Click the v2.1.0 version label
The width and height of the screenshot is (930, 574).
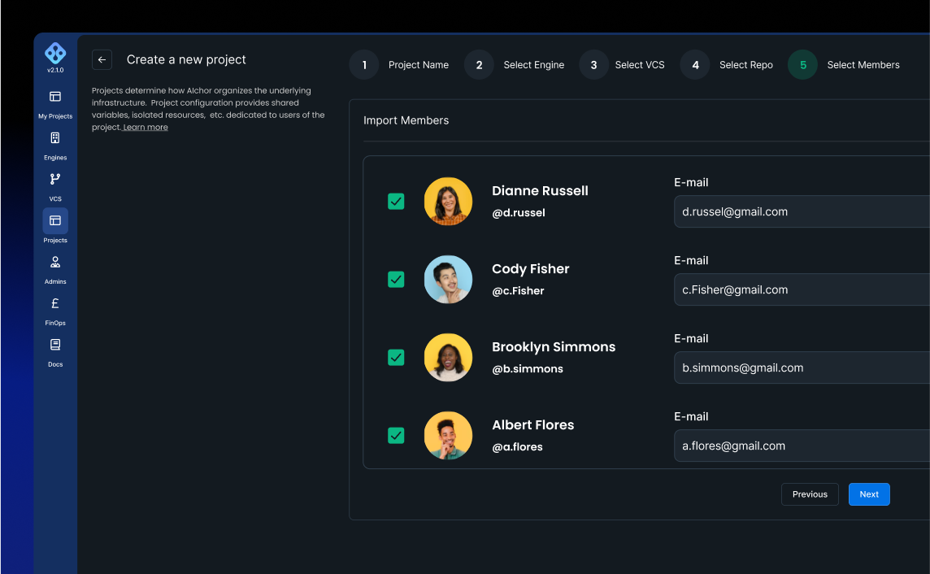click(55, 70)
